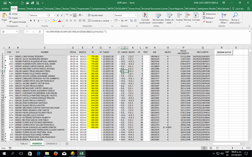
Task: Open Firefox from the taskbar
Action: coord(55,154)
